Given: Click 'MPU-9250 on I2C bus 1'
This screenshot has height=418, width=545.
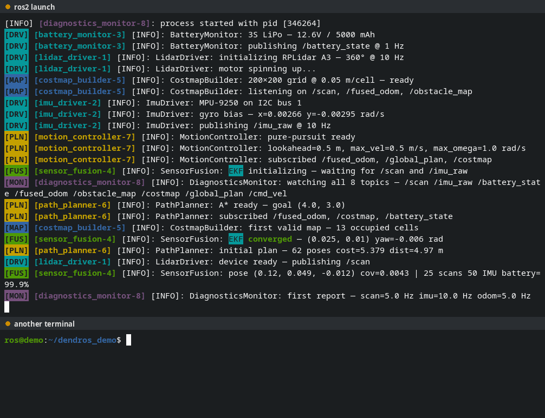Looking at the screenshot, I should pos(250,103).
